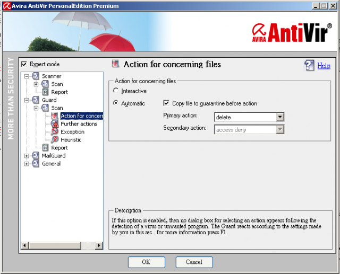Open the Primary action dropdown

(x=280, y=117)
